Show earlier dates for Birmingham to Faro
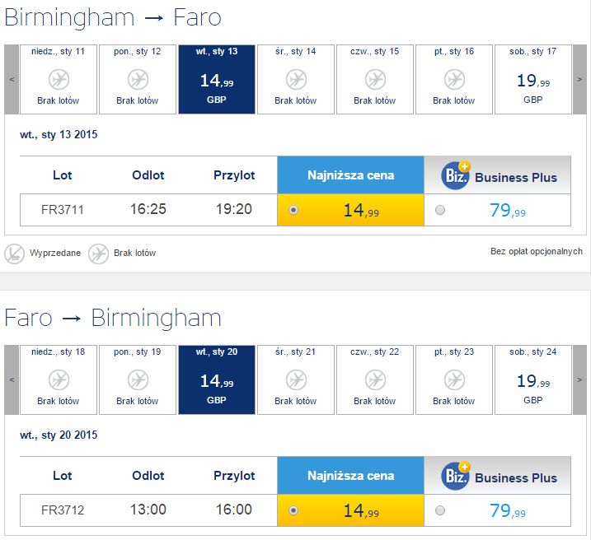This screenshot has height=540, width=591. tap(12, 79)
